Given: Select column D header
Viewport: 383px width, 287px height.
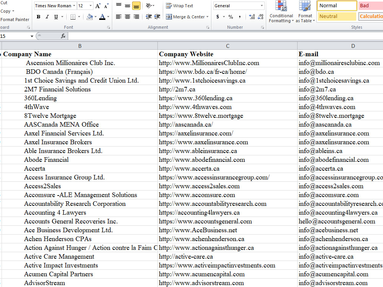Looking at the screenshot, I should pyautogui.click(x=353, y=46).
